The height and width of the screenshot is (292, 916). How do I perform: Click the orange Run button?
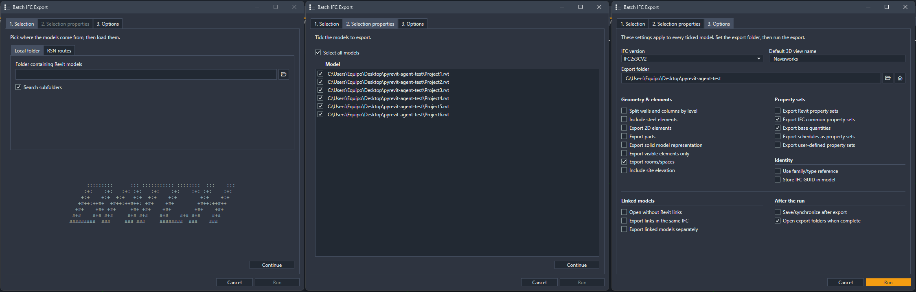(888, 282)
